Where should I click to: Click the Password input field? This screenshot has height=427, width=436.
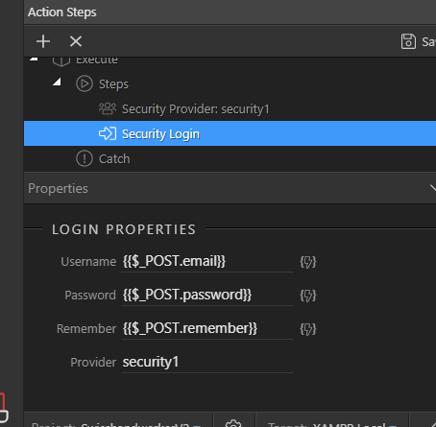click(x=207, y=296)
